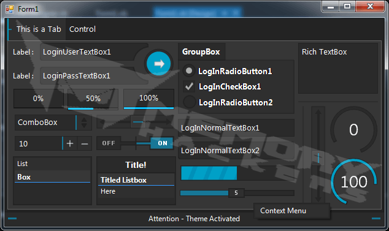This screenshot has width=389, height=231.
Task: Click the 100% progress indicator
Action: click(x=149, y=99)
